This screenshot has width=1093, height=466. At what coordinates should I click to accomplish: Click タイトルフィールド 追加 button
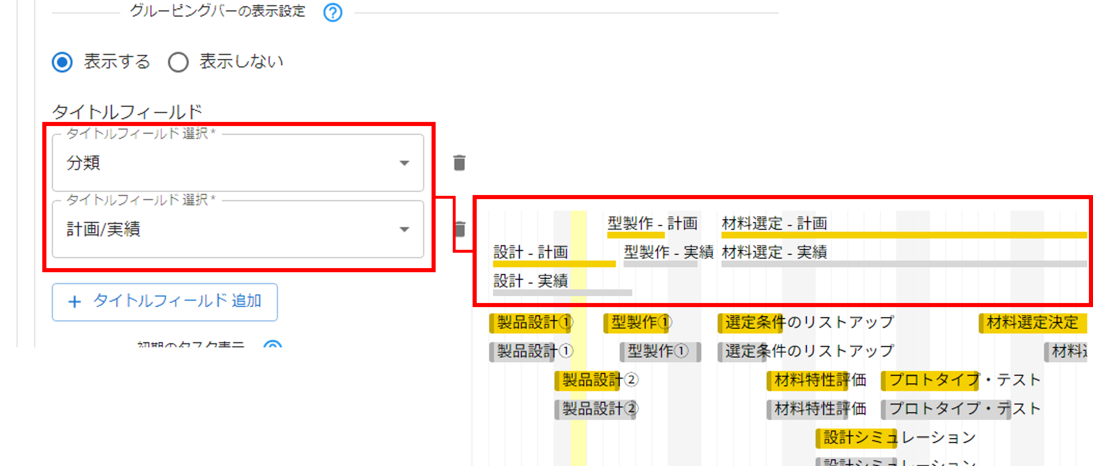pos(165,302)
